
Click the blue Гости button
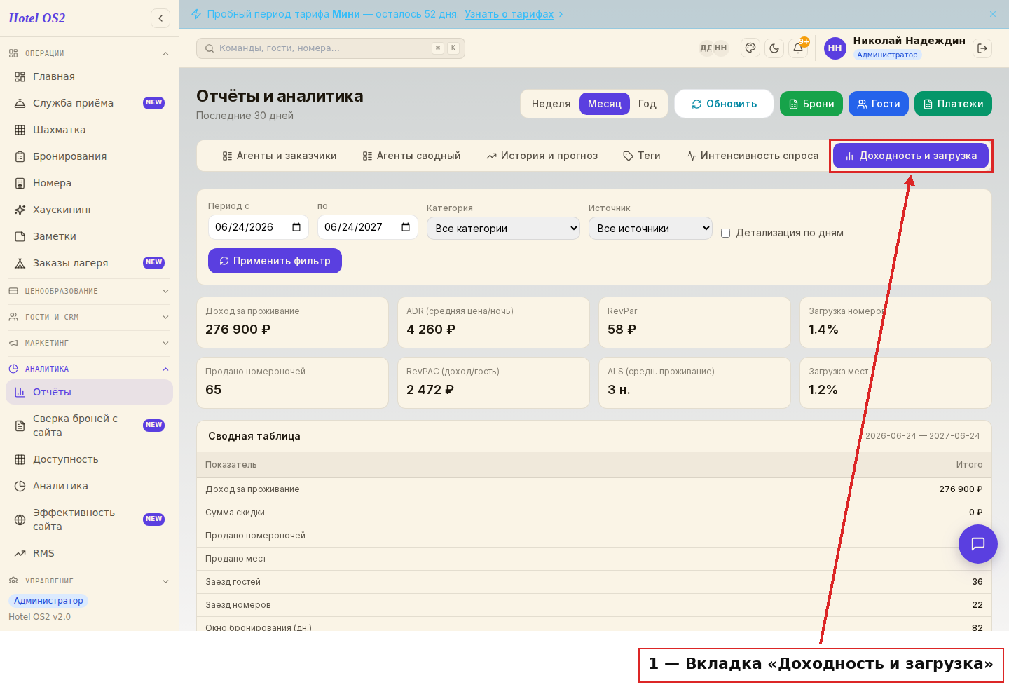[x=879, y=104]
